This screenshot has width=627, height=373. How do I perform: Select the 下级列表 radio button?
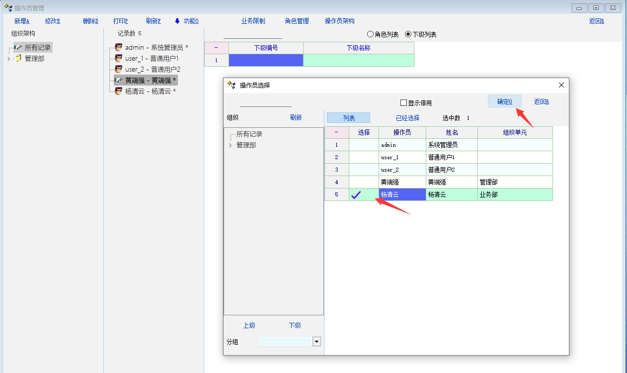pyautogui.click(x=408, y=34)
